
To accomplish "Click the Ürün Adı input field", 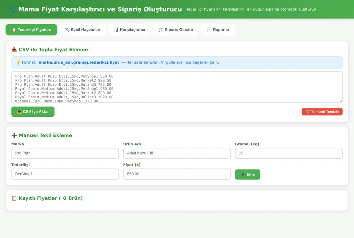I will point(177,153).
